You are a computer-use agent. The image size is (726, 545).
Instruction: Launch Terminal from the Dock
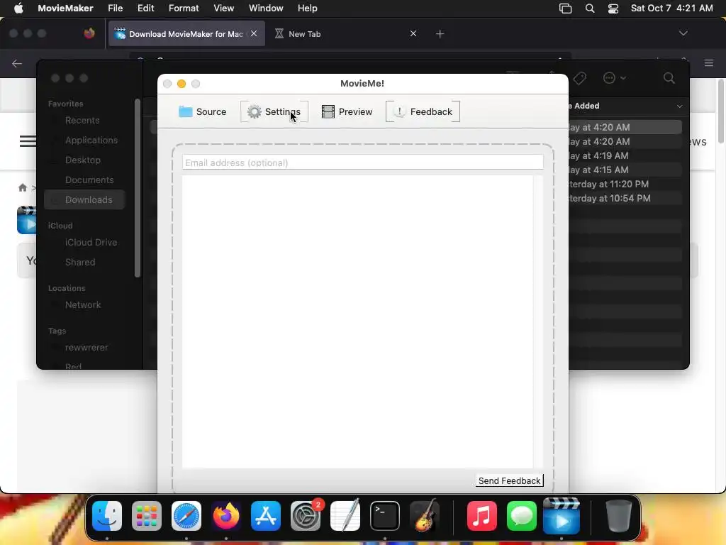tap(385, 516)
